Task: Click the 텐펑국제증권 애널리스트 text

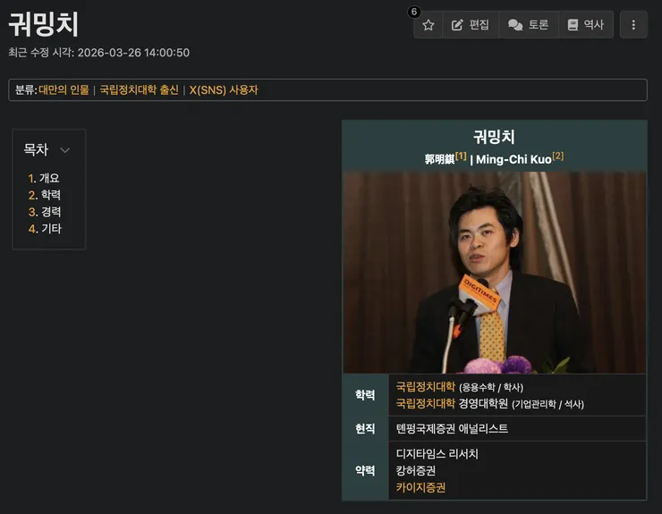Action: (452, 429)
